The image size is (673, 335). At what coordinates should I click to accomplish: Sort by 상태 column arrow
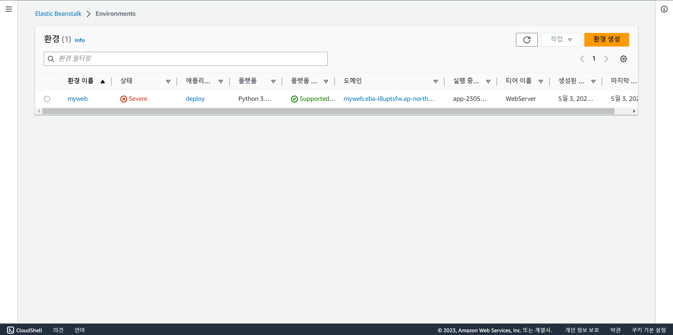pos(168,82)
